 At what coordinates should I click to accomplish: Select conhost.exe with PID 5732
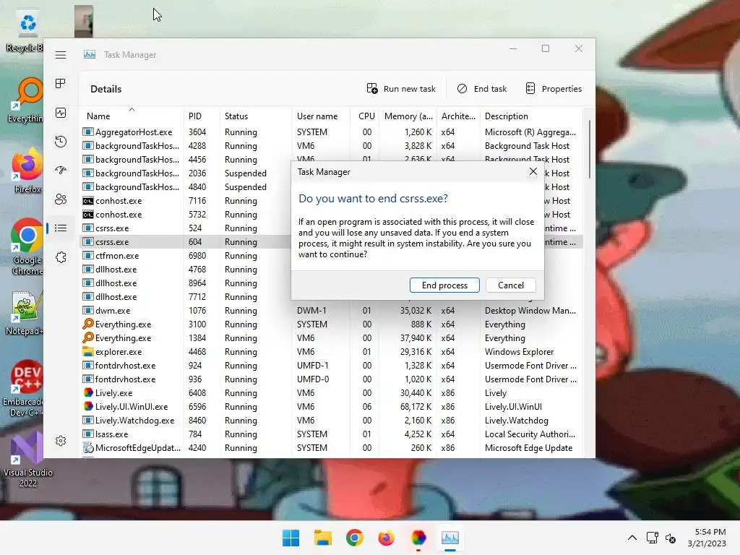point(186,214)
